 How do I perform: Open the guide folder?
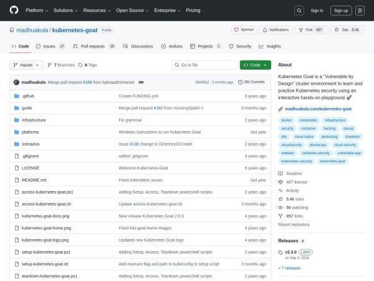(27, 108)
